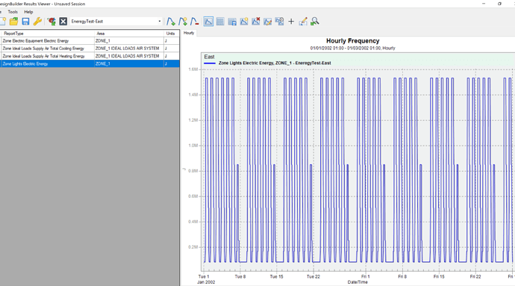
Task: Toggle the grid table view button
Action: [220, 22]
